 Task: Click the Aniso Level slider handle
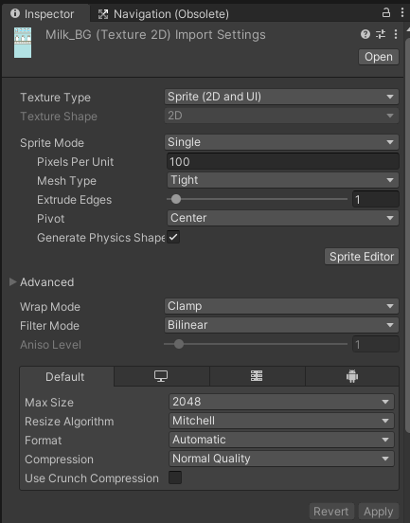pyautogui.click(x=179, y=344)
